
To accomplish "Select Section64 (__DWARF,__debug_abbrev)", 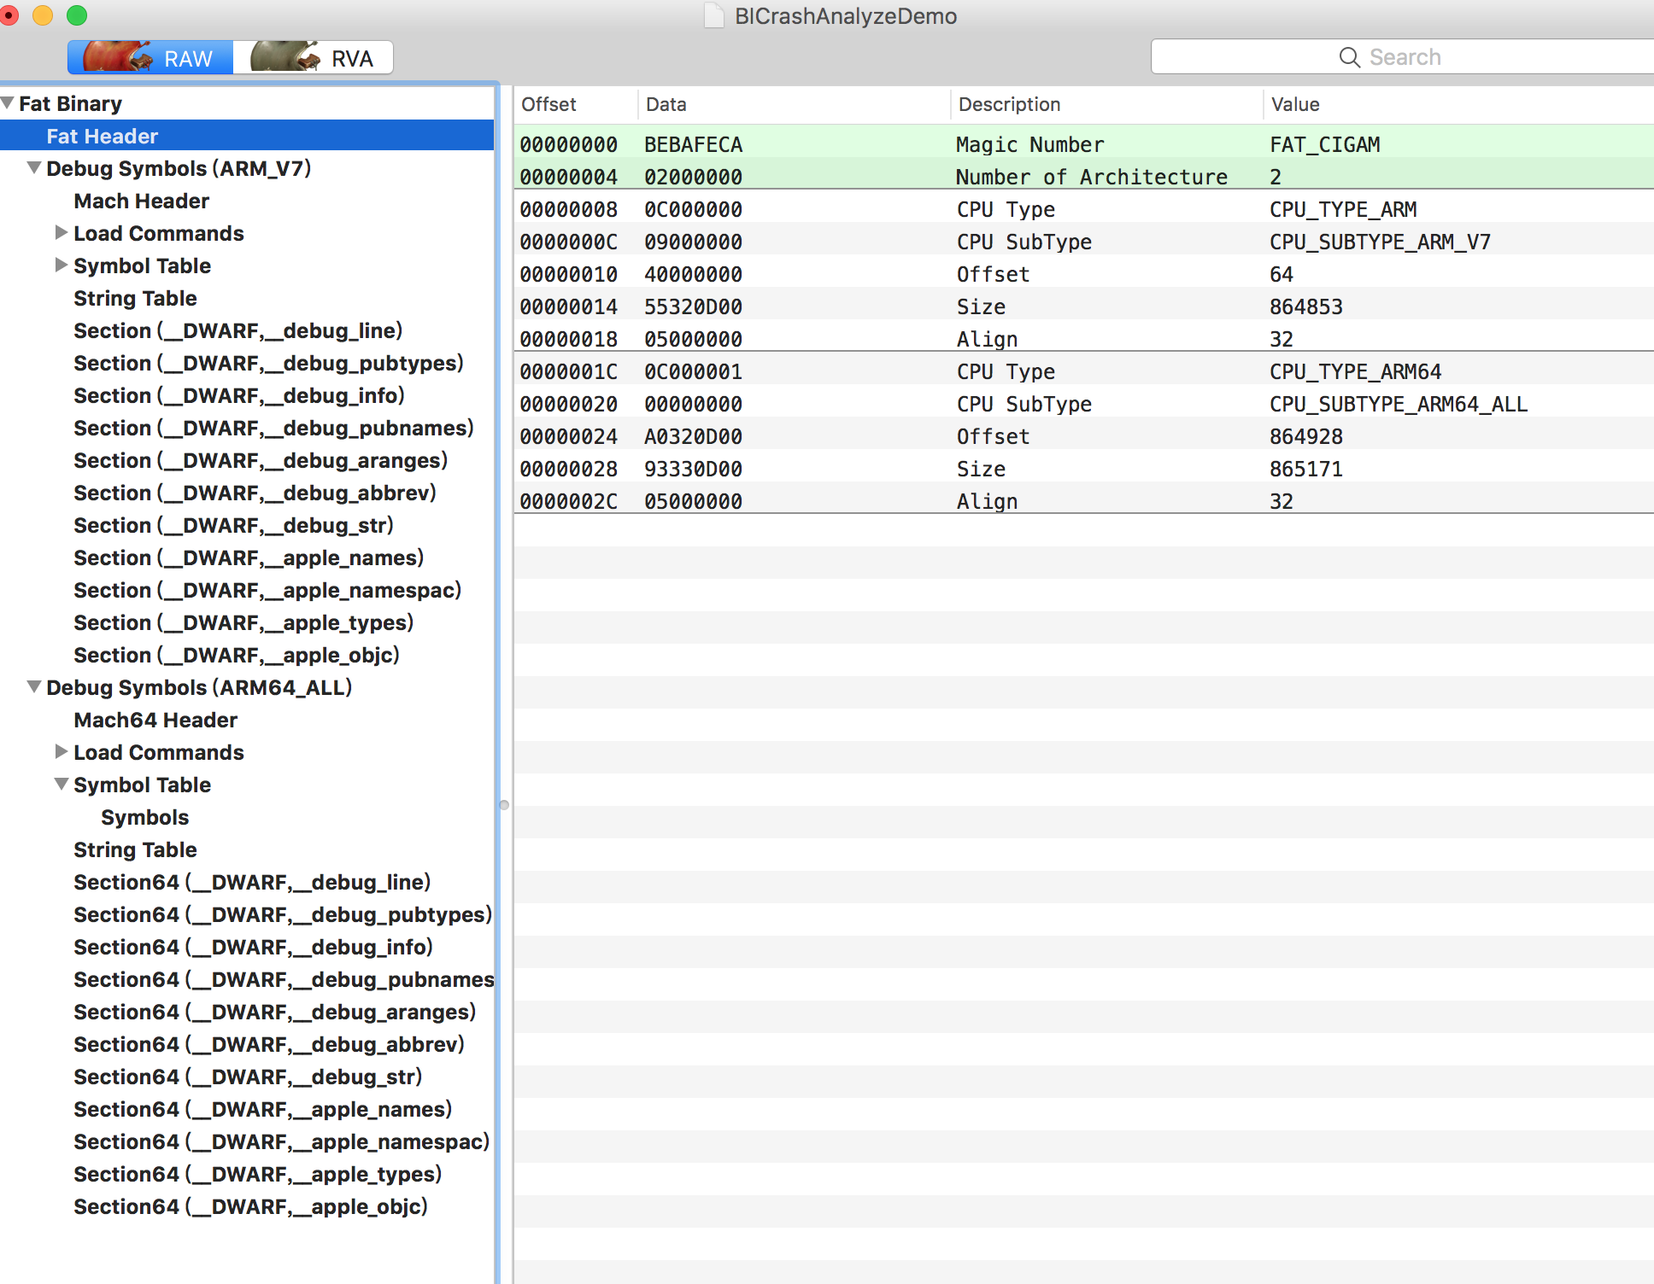I will (x=269, y=1044).
